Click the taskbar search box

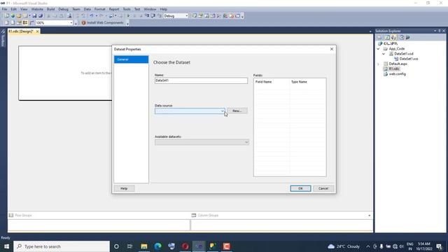coord(62,246)
